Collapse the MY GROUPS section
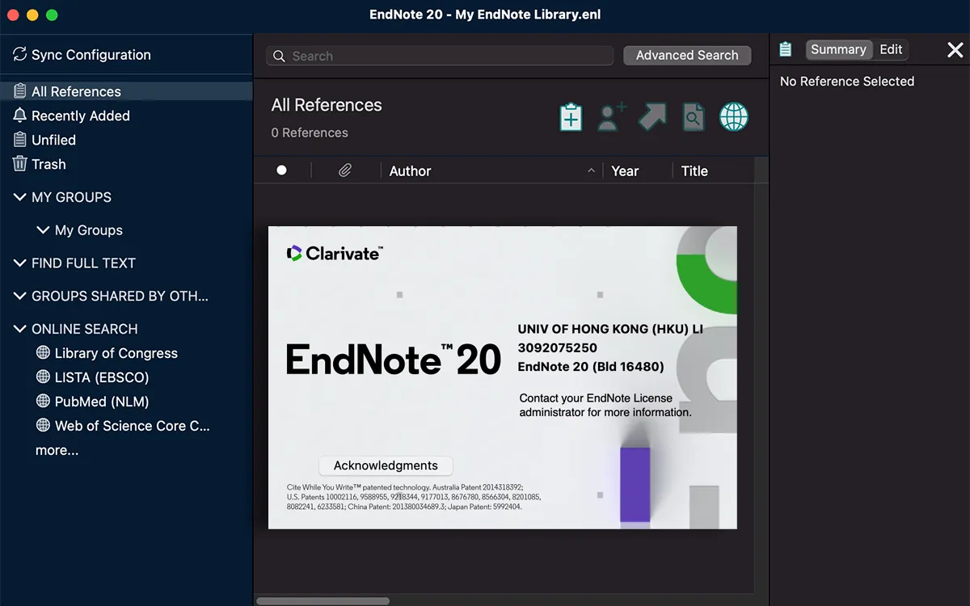 pyautogui.click(x=20, y=197)
